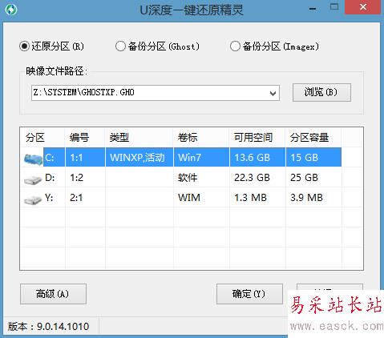Click the 卷标 column header
Screen dimensions: 384x338
201,138
